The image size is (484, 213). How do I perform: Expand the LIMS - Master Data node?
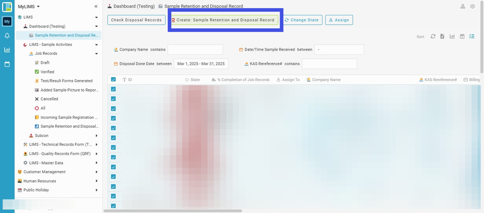point(96,163)
